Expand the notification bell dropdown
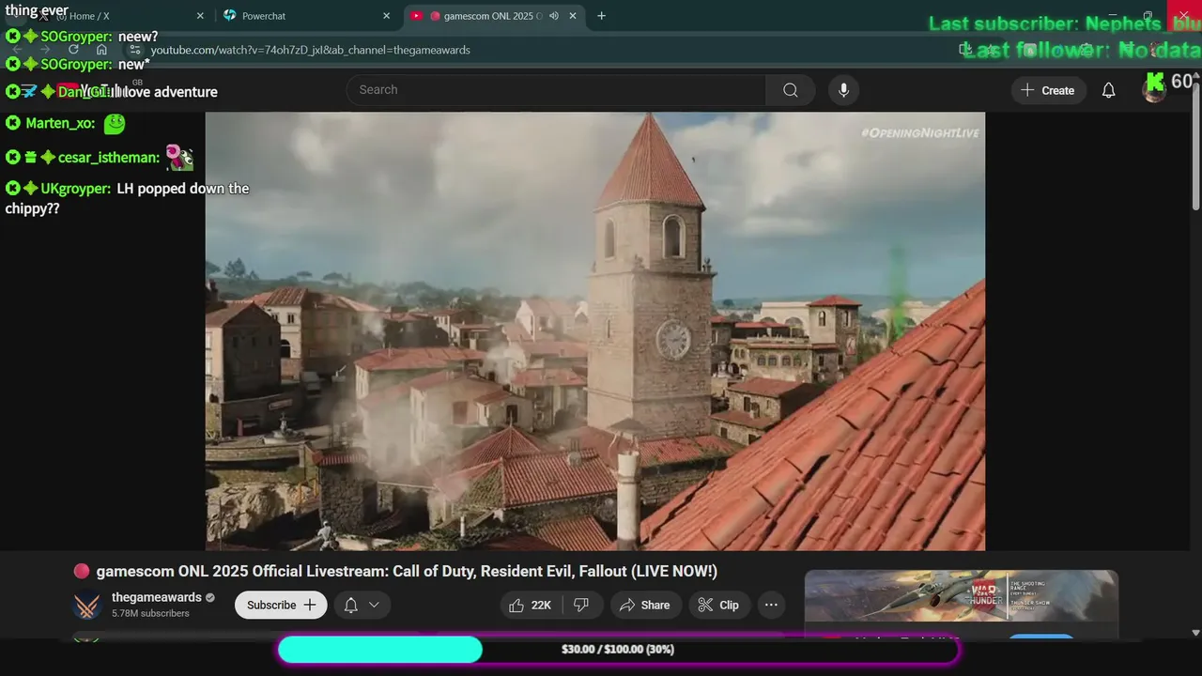The height and width of the screenshot is (676, 1202). [x=362, y=605]
